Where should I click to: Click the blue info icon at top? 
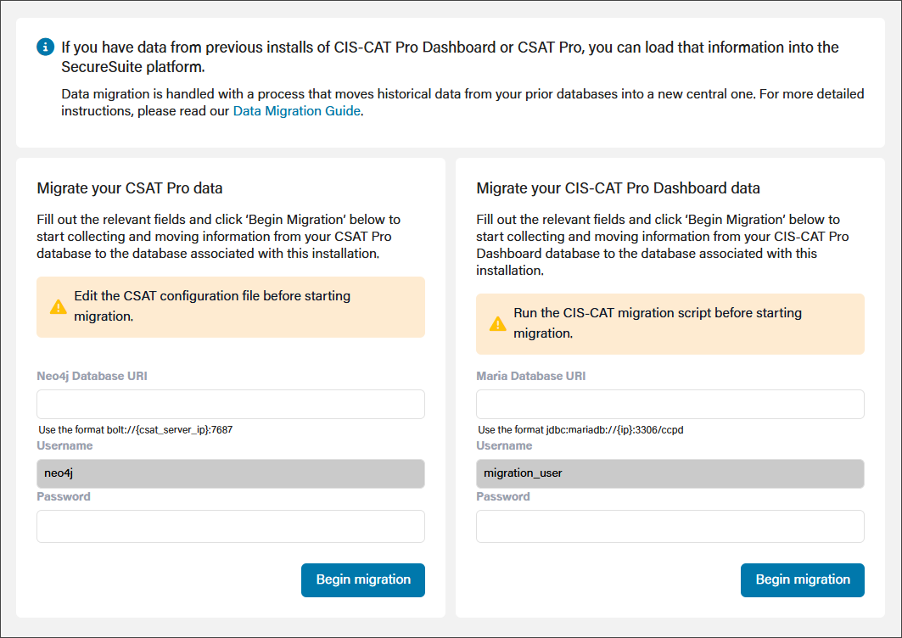[x=46, y=47]
